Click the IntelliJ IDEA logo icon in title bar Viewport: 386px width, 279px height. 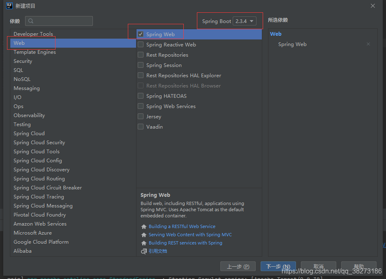(x=9, y=6)
